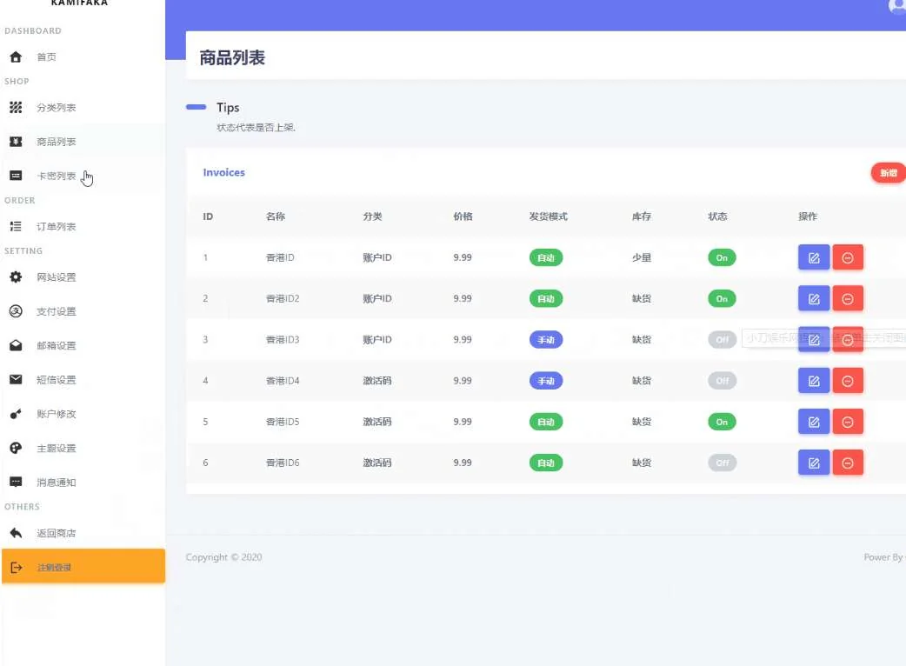
Task: Open 分类列表 via its grid icon
Action: (x=16, y=108)
